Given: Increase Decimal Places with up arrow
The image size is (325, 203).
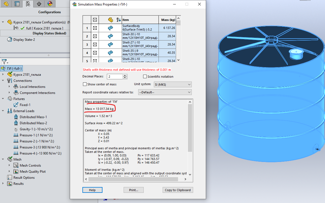Looking at the screenshot, I should 125,75.
